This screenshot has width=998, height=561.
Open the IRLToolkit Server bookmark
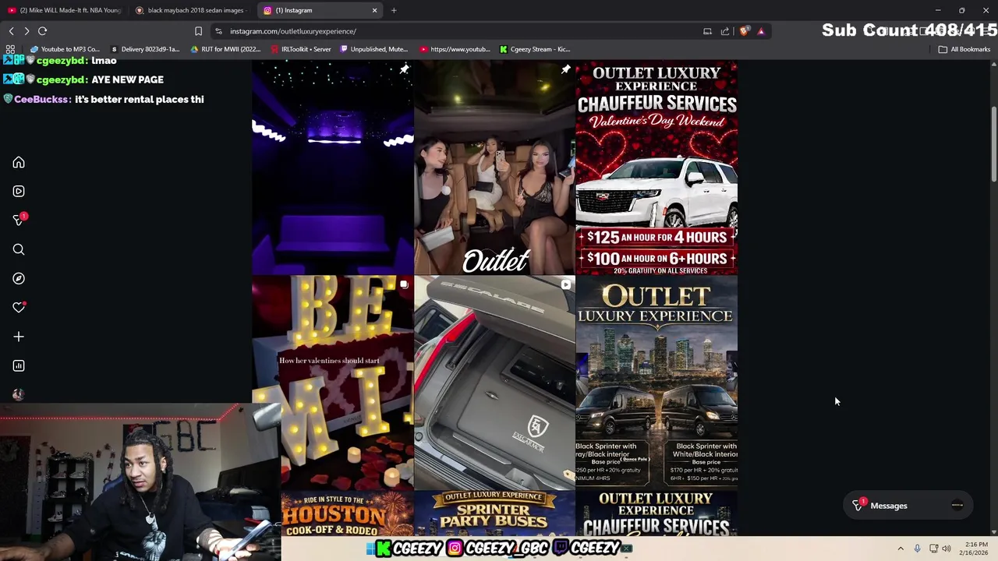pos(301,49)
